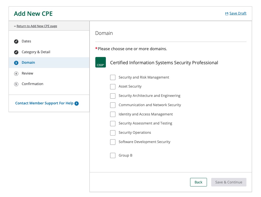Jump to the Review step
The image size is (261, 197).
(27, 74)
